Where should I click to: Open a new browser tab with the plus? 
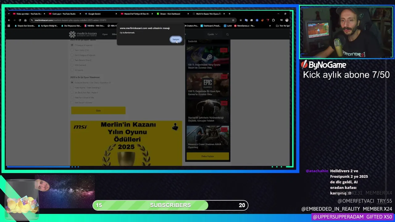tap(229, 14)
